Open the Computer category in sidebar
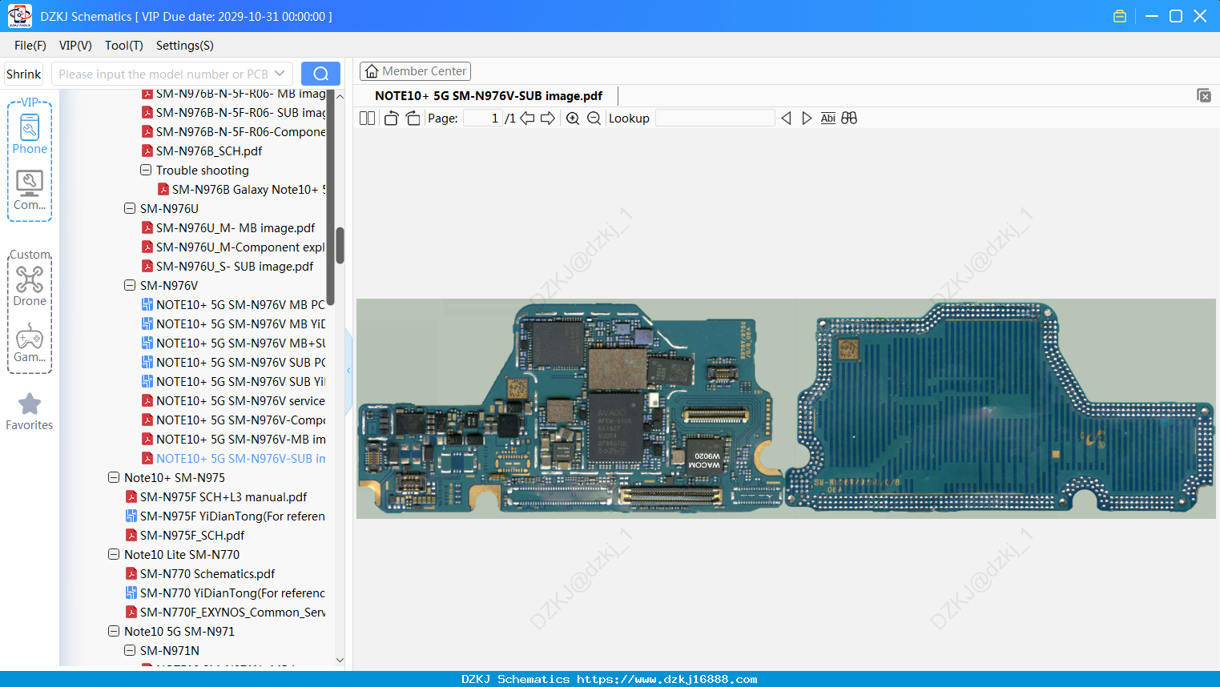1220x687 pixels. point(30,191)
